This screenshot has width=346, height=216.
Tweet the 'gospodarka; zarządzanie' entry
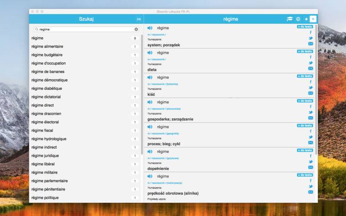coord(311,112)
